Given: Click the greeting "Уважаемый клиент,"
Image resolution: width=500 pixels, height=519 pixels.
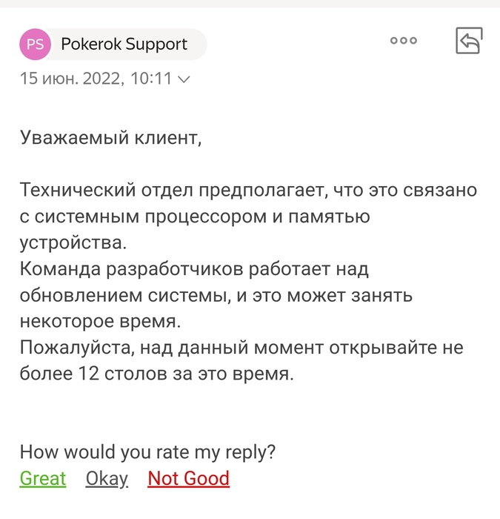Looking at the screenshot, I should pos(110,137).
